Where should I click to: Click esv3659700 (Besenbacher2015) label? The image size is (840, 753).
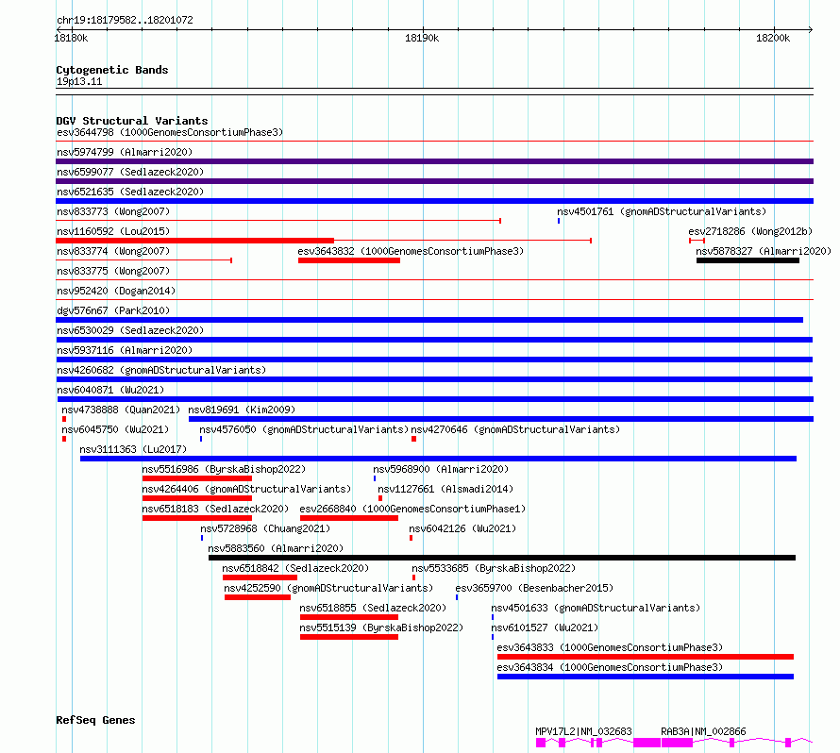[x=534, y=588]
